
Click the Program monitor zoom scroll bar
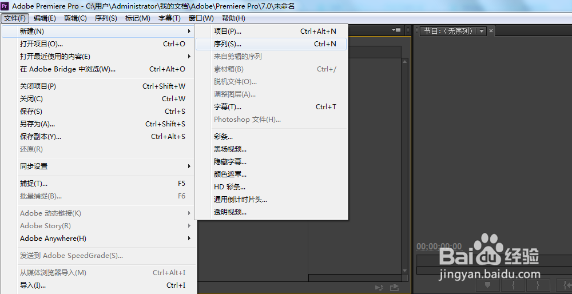click(494, 271)
